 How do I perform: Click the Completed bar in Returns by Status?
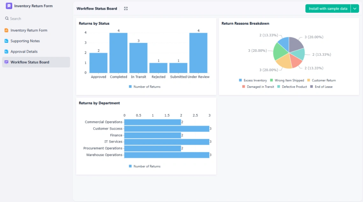[x=118, y=53]
